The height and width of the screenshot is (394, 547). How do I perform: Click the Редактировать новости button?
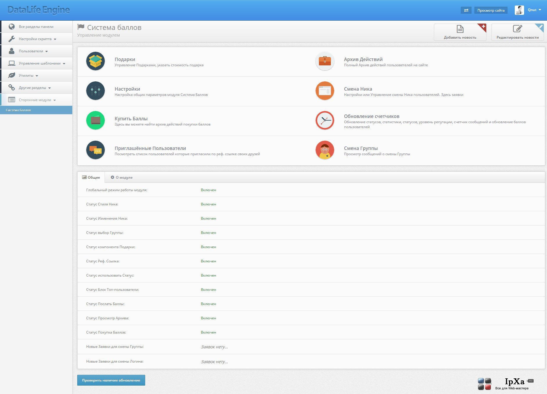pyautogui.click(x=517, y=32)
